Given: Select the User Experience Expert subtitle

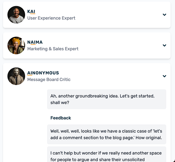Looking at the screenshot, I should point(51,18).
